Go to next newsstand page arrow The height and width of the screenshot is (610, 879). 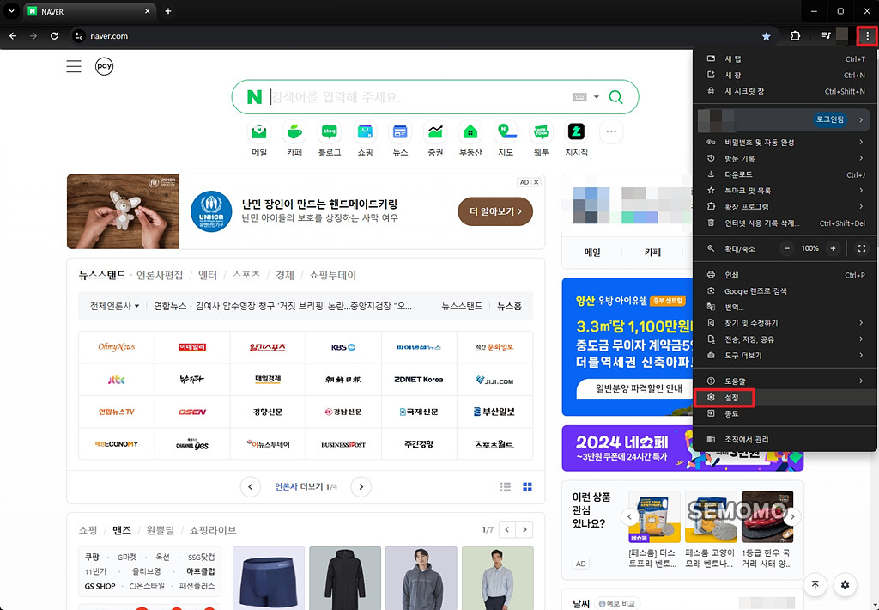click(361, 486)
